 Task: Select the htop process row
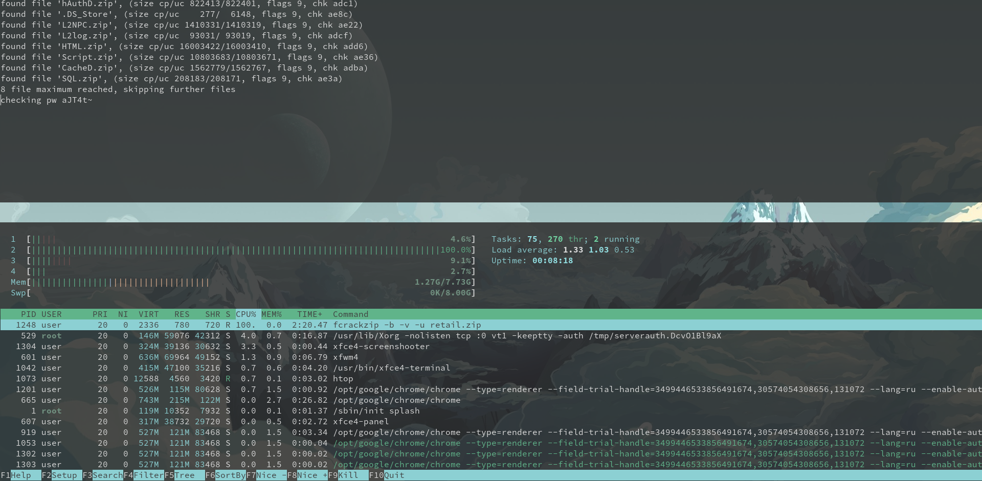491,379
